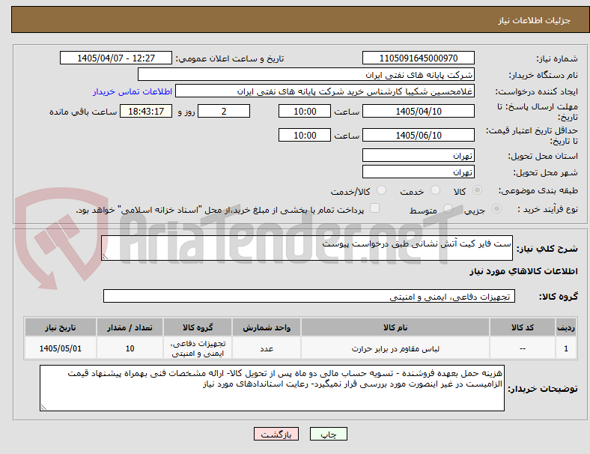Viewport: 590px width, 454px height.
Task: Click the price validity hour field 10:00
Action: coord(305,135)
